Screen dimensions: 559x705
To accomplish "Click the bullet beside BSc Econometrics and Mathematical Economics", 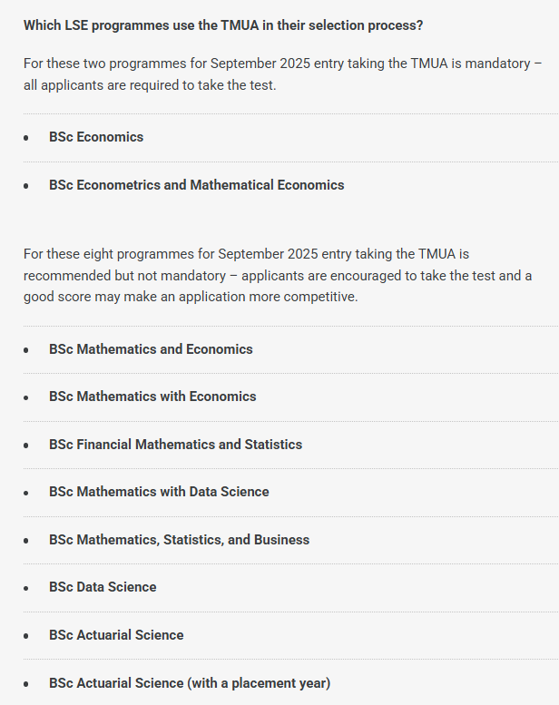I will pyautogui.click(x=26, y=186).
